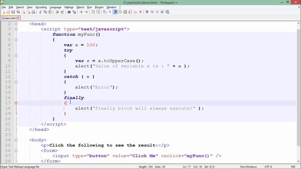Image resolution: width=301 pixels, height=169 pixels.
Task: Toggle show all characters (pilcrow)
Action: click(110, 12)
